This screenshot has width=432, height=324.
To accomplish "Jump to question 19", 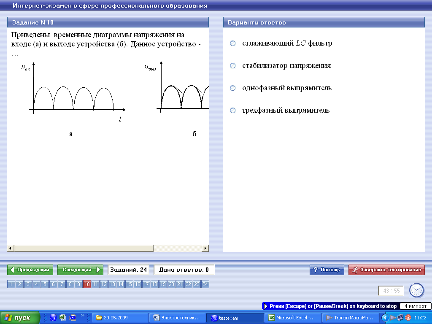I will point(163,284).
